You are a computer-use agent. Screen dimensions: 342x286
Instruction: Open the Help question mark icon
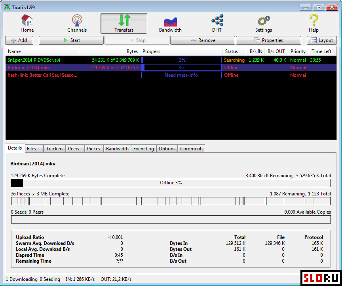pyautogui.click(x=313, y=21)
